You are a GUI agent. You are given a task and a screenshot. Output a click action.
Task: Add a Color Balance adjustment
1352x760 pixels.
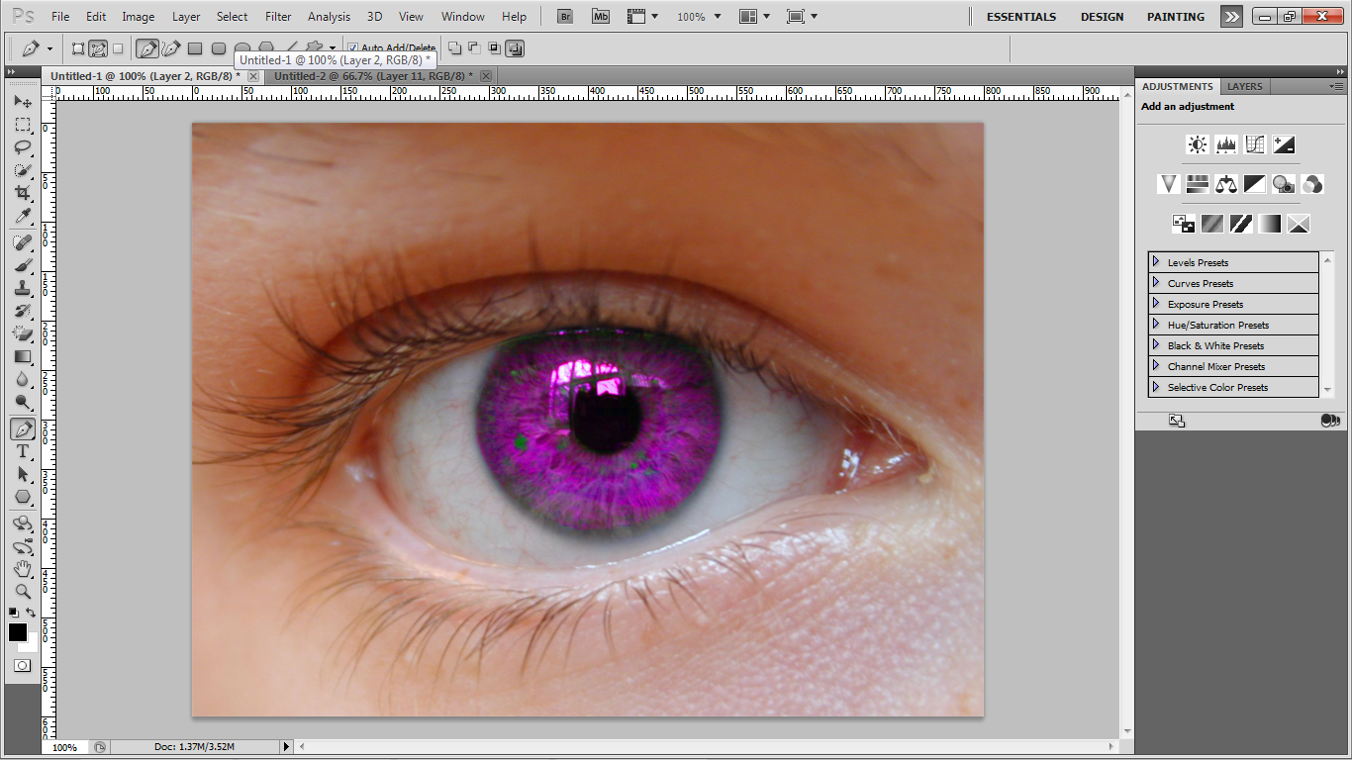pos(1226,184)
